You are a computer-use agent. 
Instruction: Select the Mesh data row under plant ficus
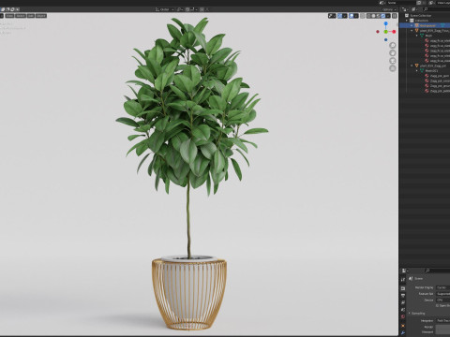pos(428,36)
